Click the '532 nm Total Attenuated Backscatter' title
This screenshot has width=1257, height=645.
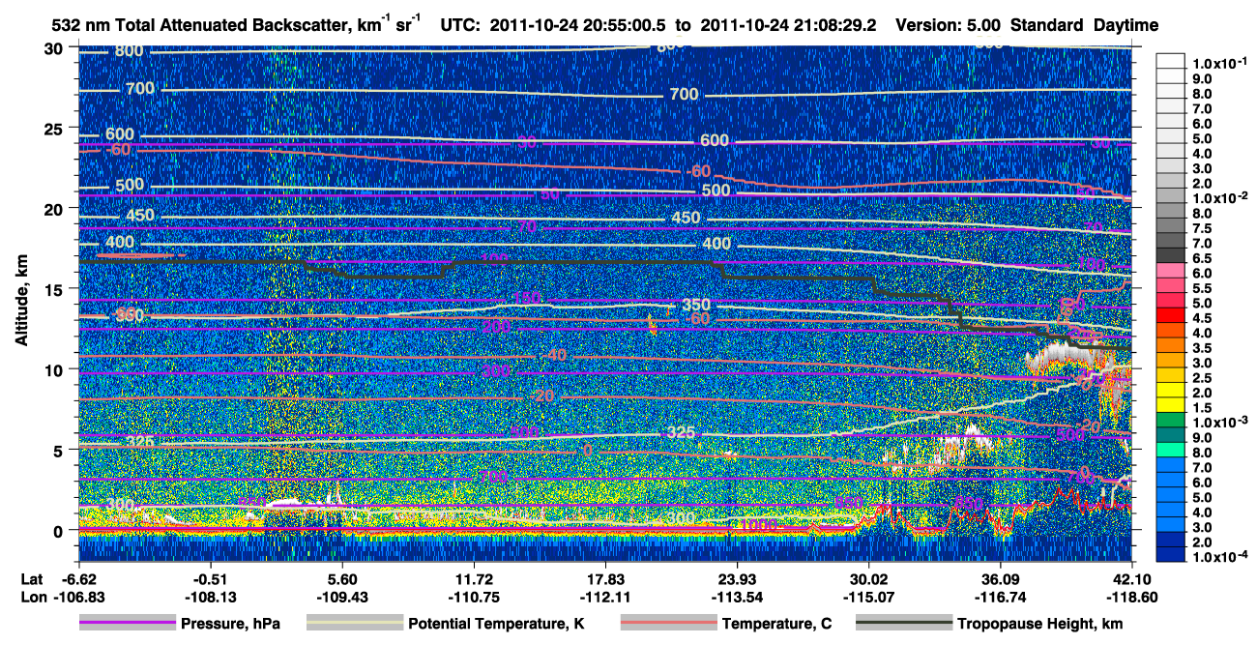234,25
